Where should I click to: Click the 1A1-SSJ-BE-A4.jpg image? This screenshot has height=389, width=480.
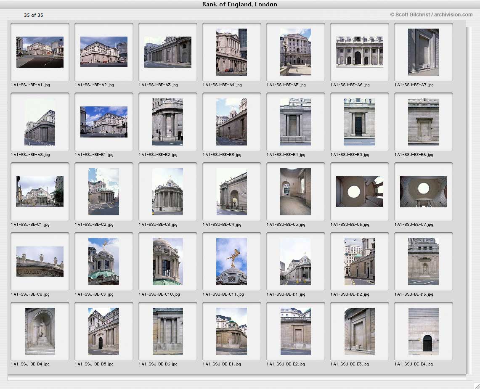[x=231, y=52]
